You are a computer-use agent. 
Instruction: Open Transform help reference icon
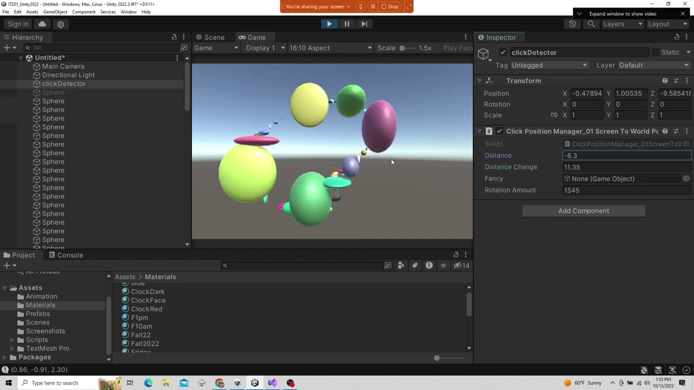pyautogui.click(x=665, y=81)
